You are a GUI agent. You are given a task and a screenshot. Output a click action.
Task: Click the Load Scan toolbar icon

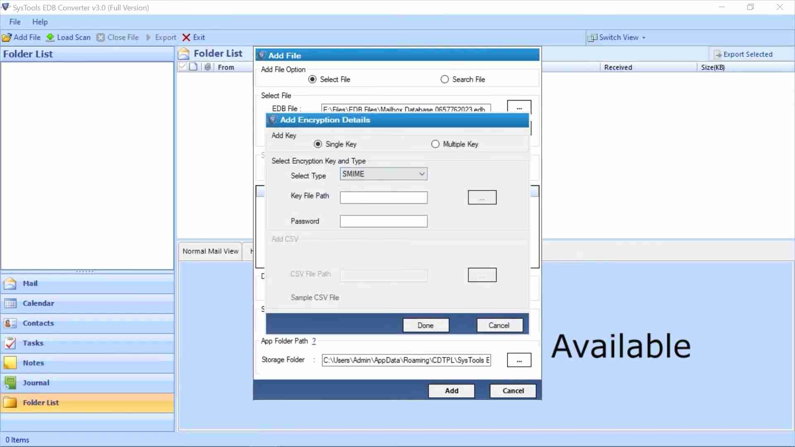point(68,37)
